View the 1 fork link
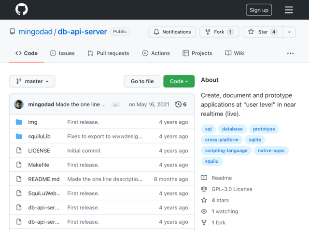The height and width of the screenshot is (231, 309). point(218,223)
